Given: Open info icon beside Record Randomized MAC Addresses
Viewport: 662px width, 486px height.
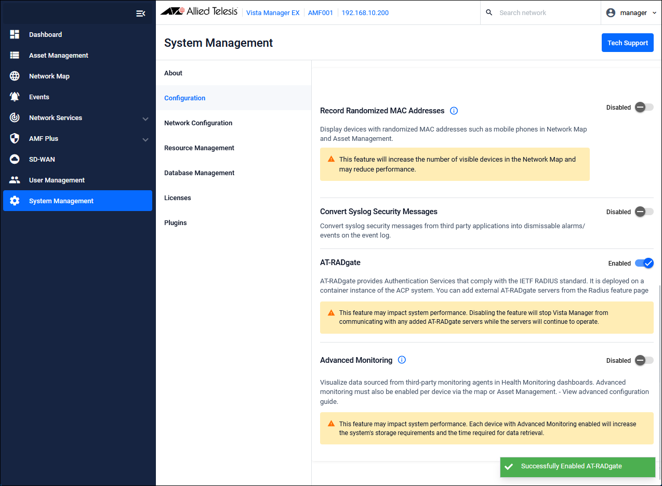Looking at the screenshot, I should [x=454, y=111].
